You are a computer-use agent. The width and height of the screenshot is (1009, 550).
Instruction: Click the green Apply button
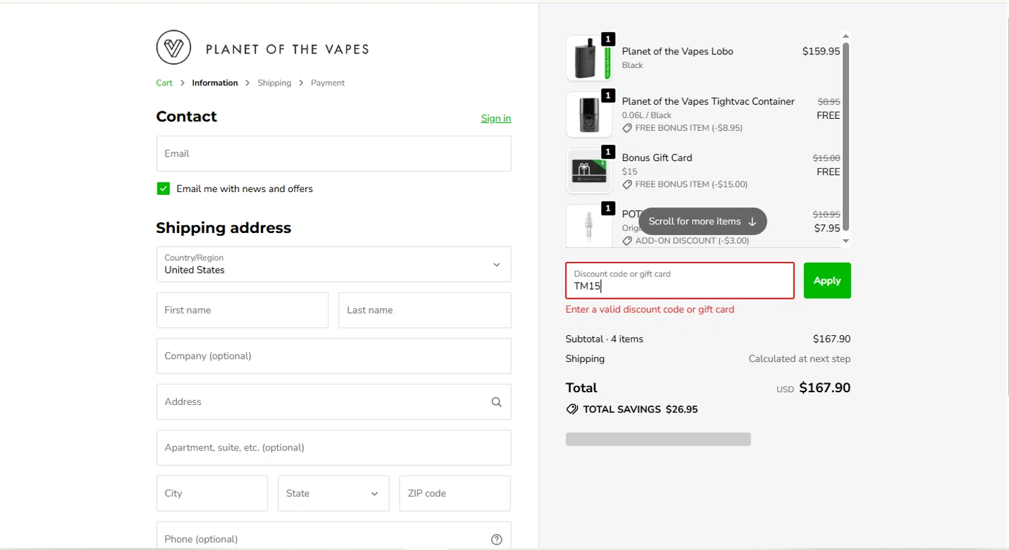point(827,281)
